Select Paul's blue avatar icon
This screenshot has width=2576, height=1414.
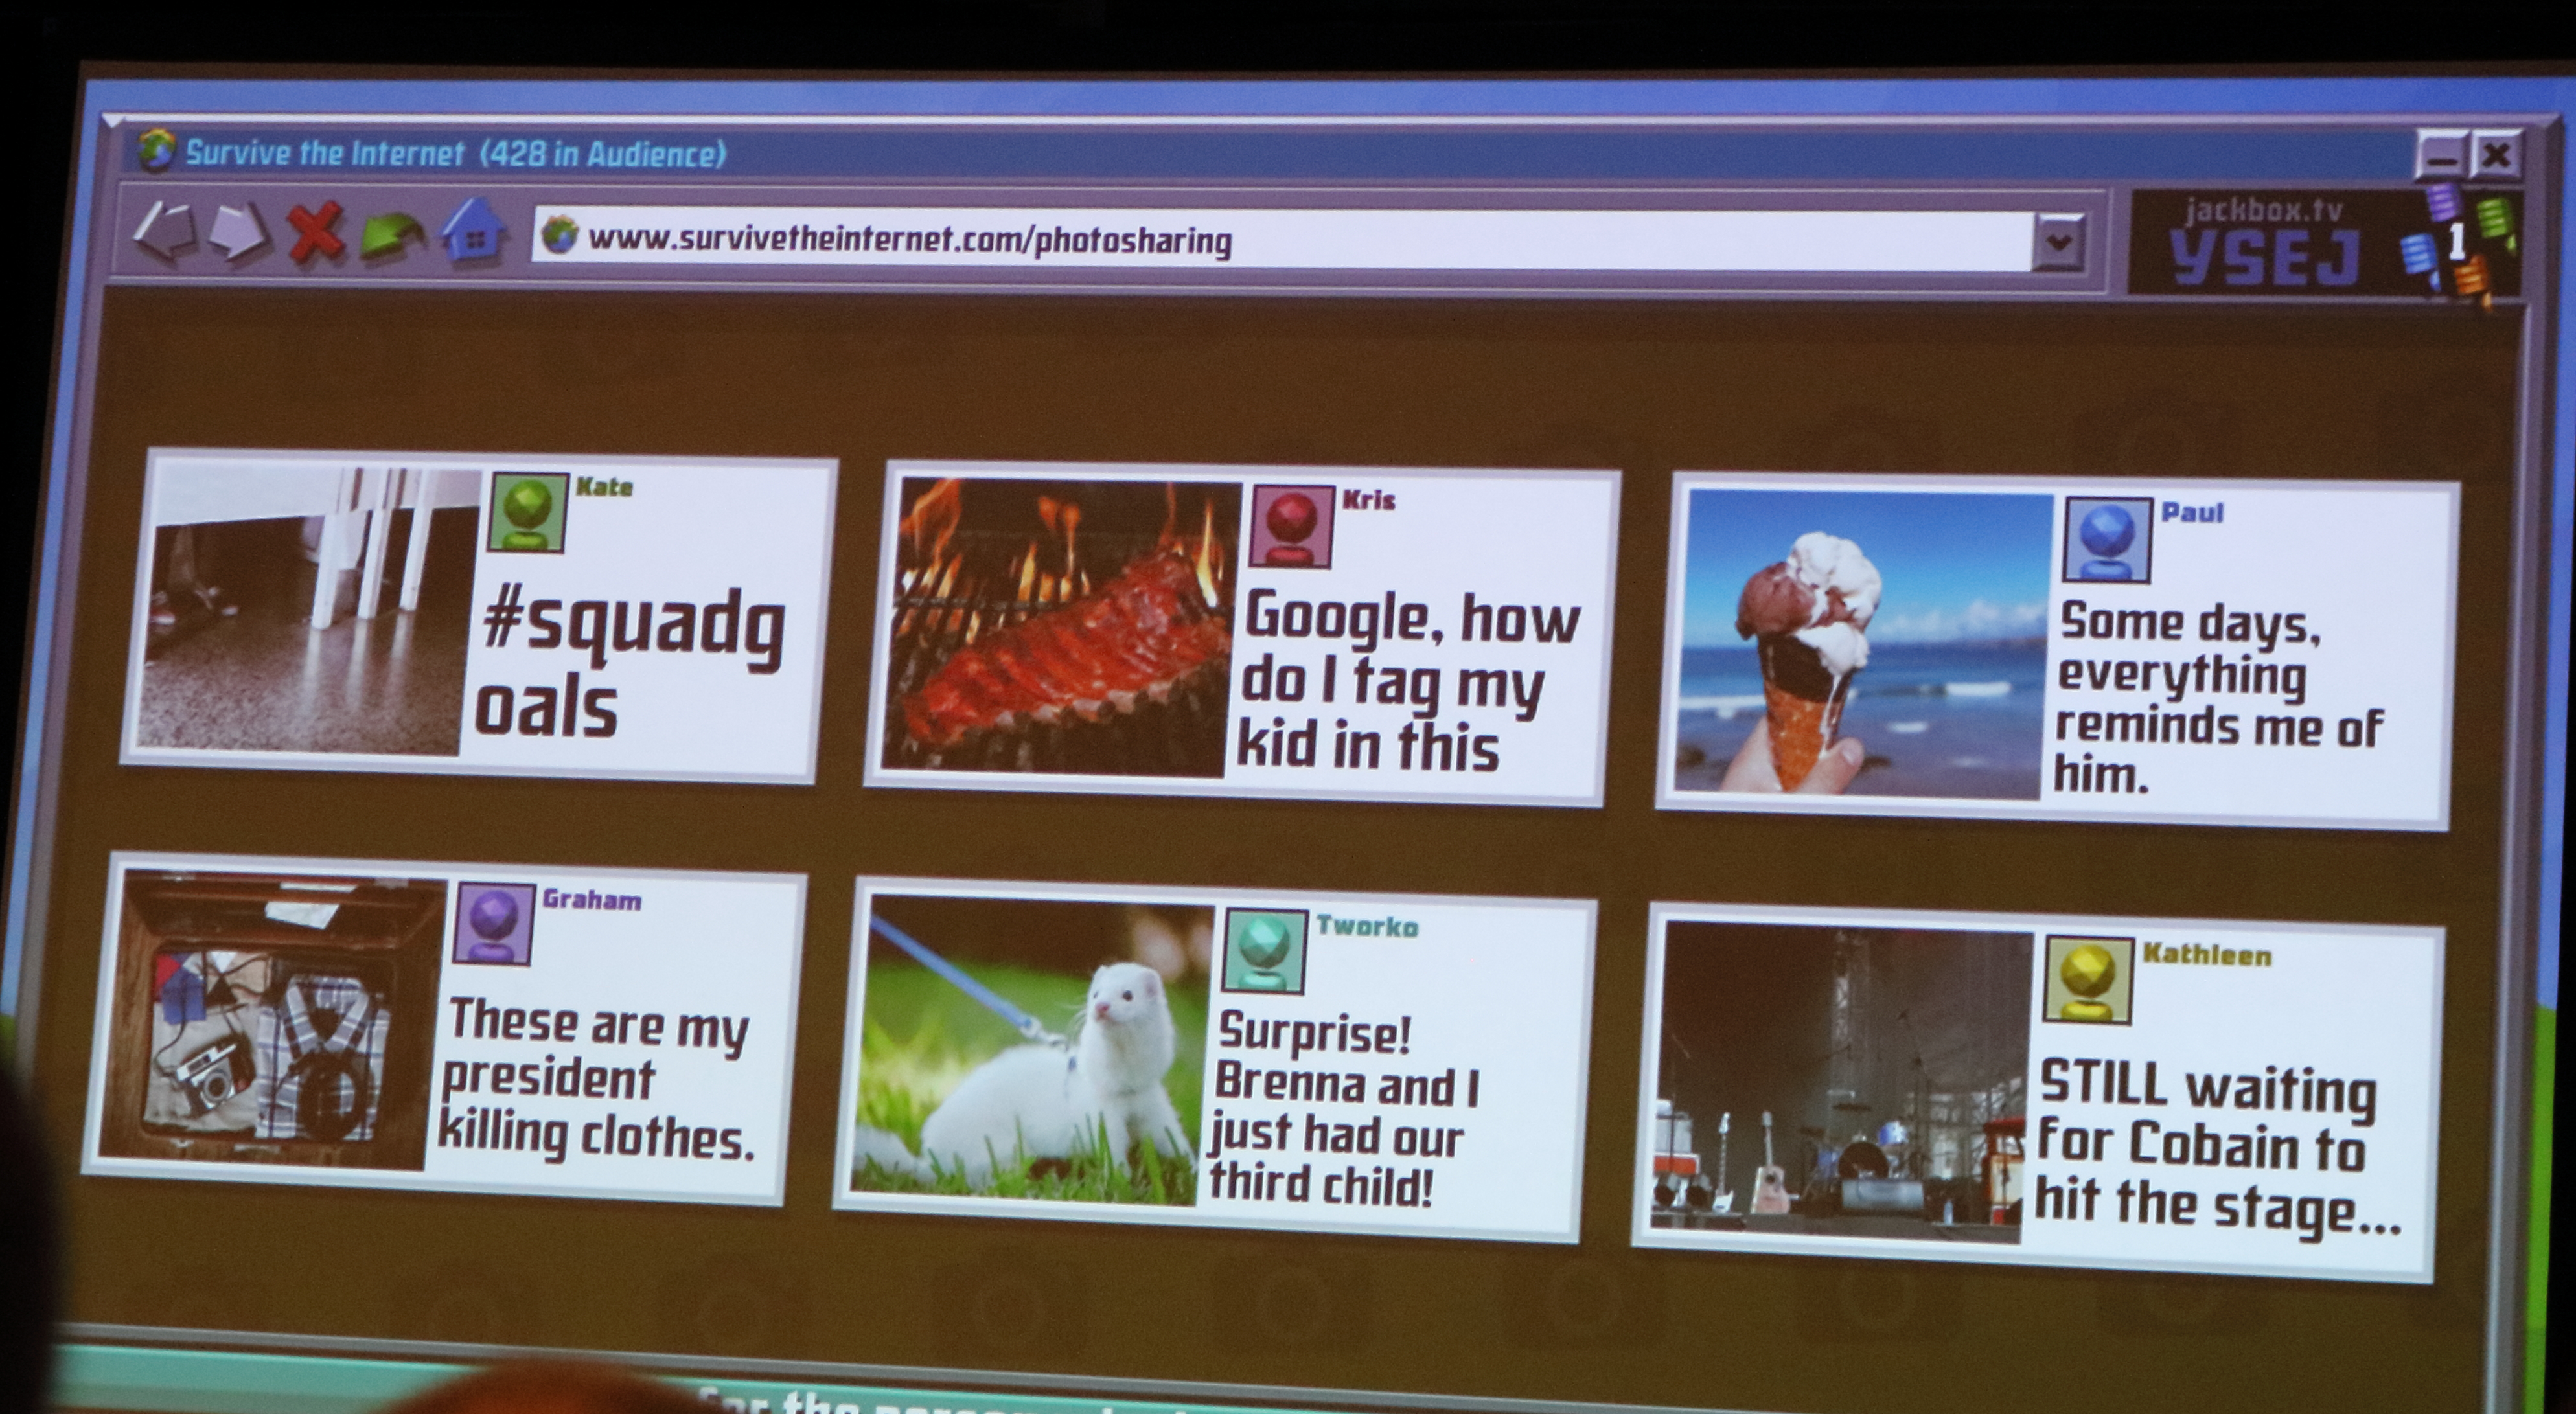point(2106,540)
